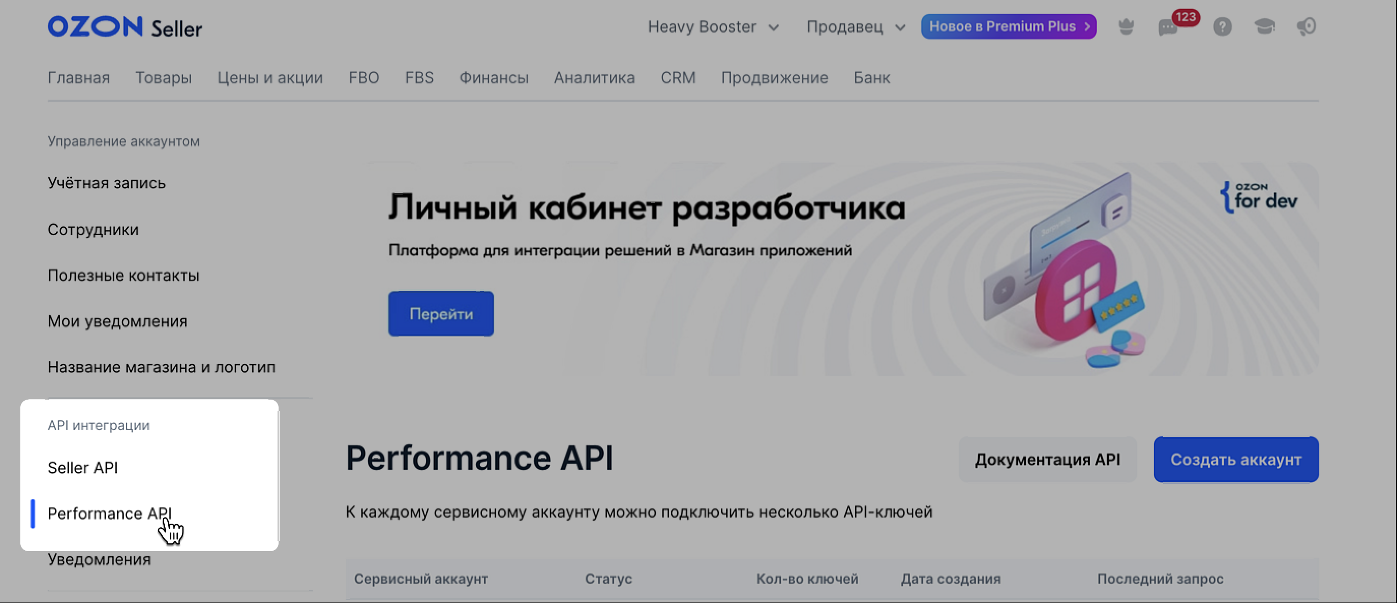This screenshot has height=603, width=1397.
Task: Switch to the FBS tab
Action: tap(419, 78)
